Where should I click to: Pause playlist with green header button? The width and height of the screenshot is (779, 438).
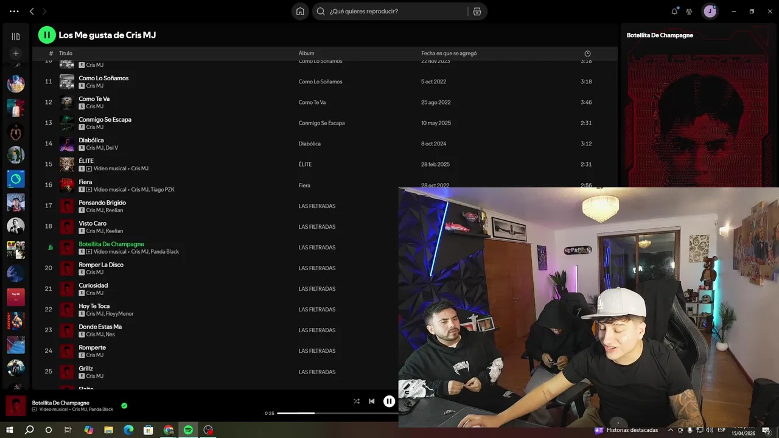(47, 35)
